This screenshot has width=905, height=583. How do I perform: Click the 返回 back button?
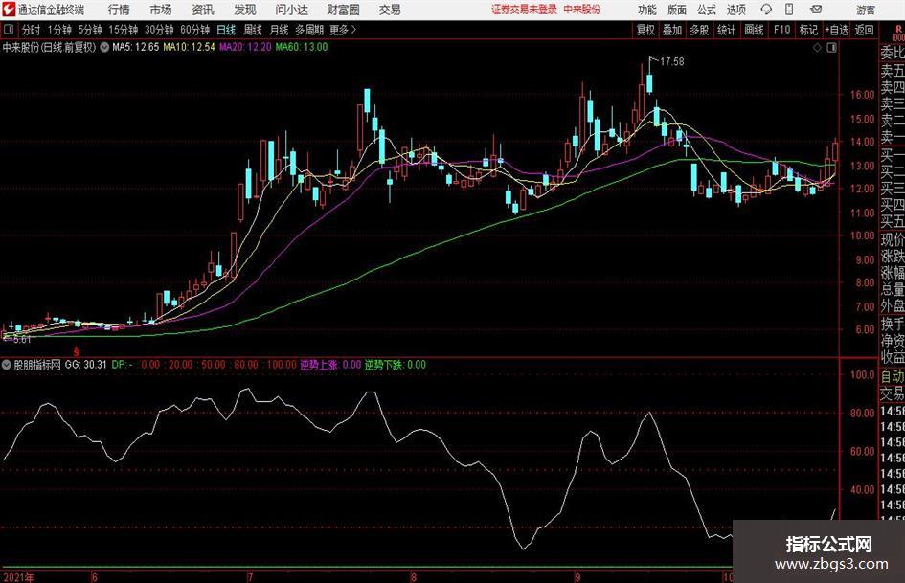[x=864, y=30]
